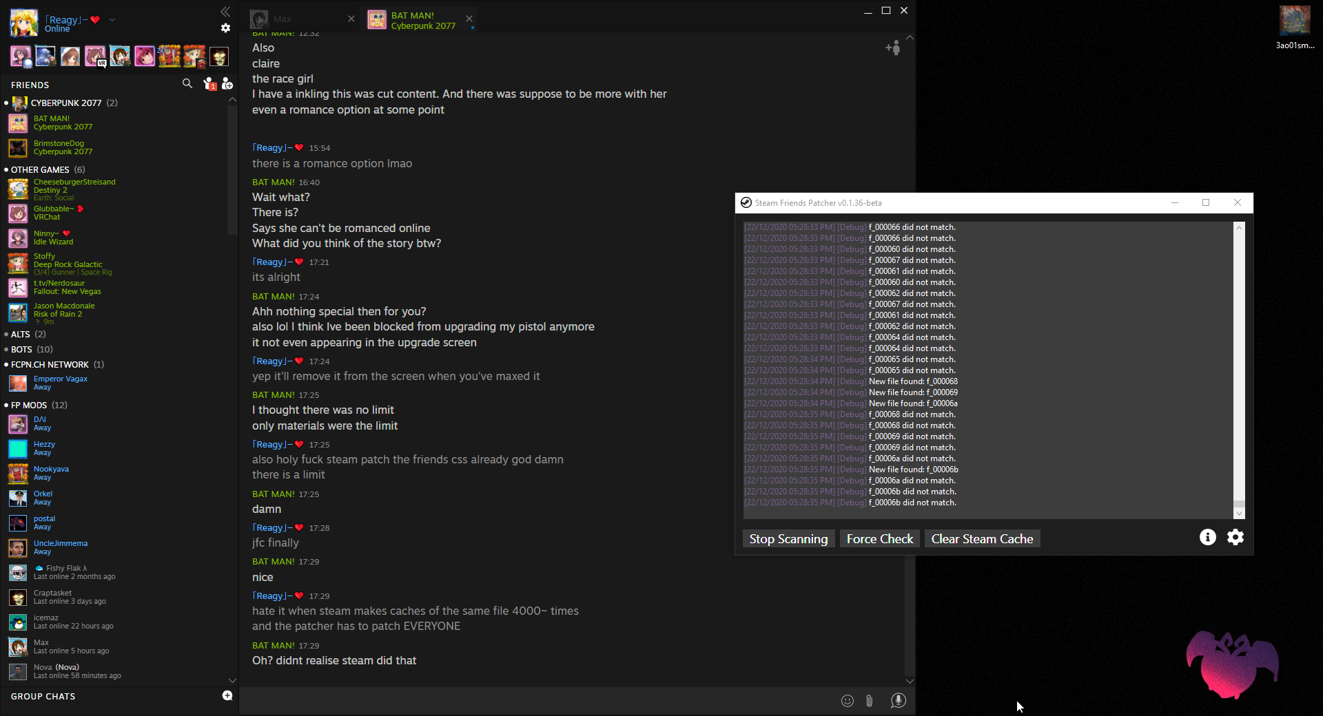Click chat scrollbar up arrow
The image size is (1323, 716).
pos(910,38)
